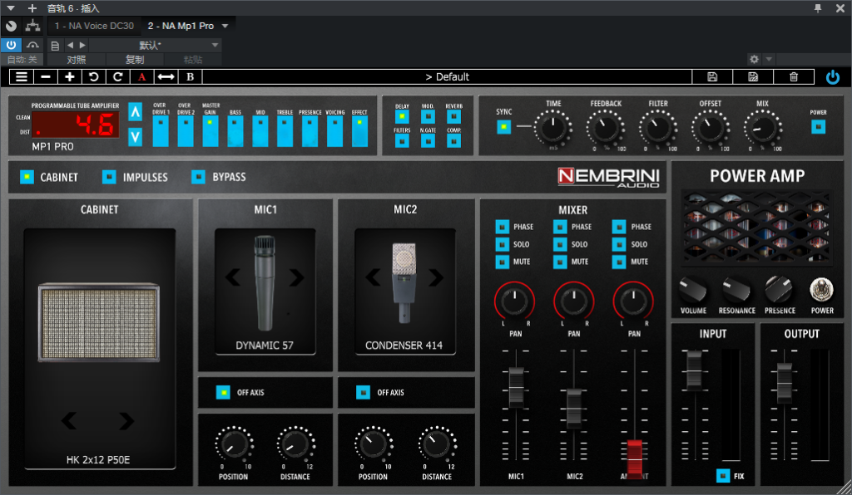Image resolution: width=852 pixels, height=495 pixels.
Task: Select the previous cabinet with the left arrow
Action: point(69,420)
